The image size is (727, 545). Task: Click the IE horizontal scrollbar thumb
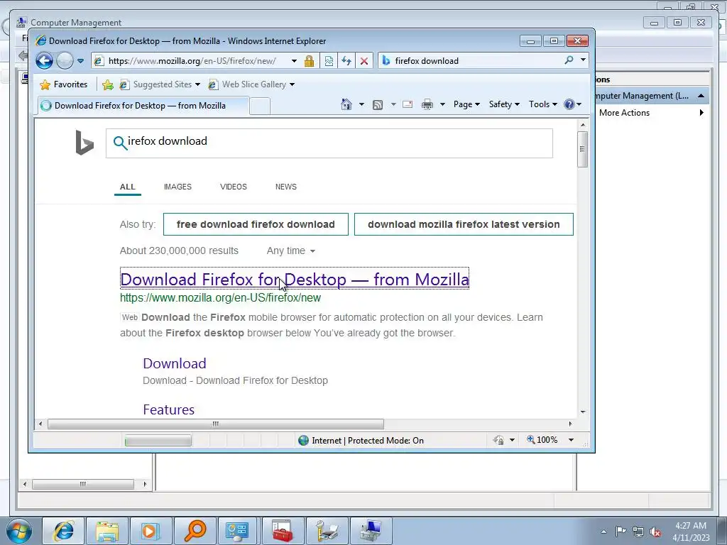coord(216,424)
